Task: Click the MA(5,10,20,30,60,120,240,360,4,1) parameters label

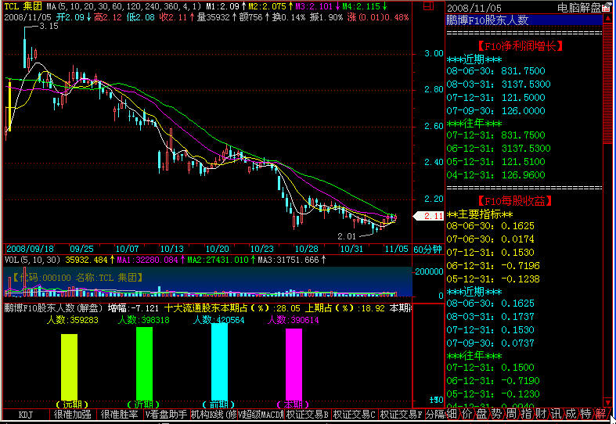Action: [124, 6]
